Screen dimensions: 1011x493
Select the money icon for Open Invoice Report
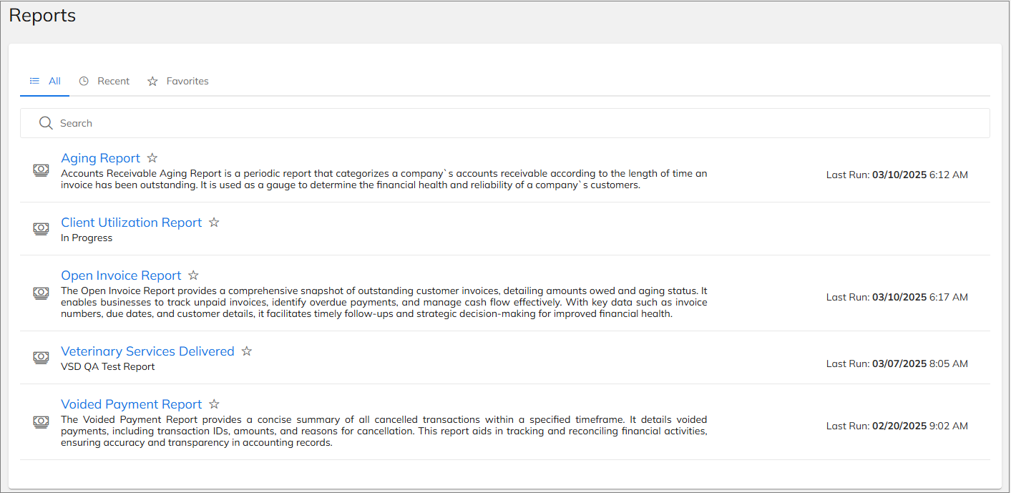click(41, 293)
